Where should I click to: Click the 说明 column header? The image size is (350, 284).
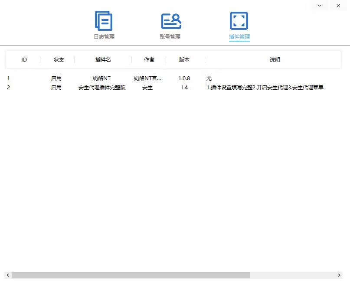pos(275,60)
